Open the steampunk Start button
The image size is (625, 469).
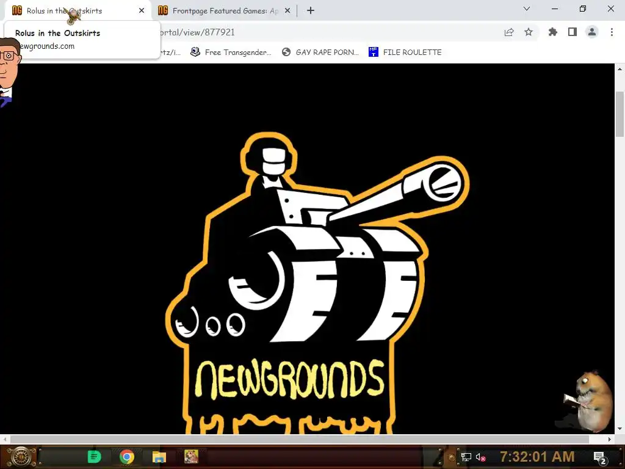(21, 457)
